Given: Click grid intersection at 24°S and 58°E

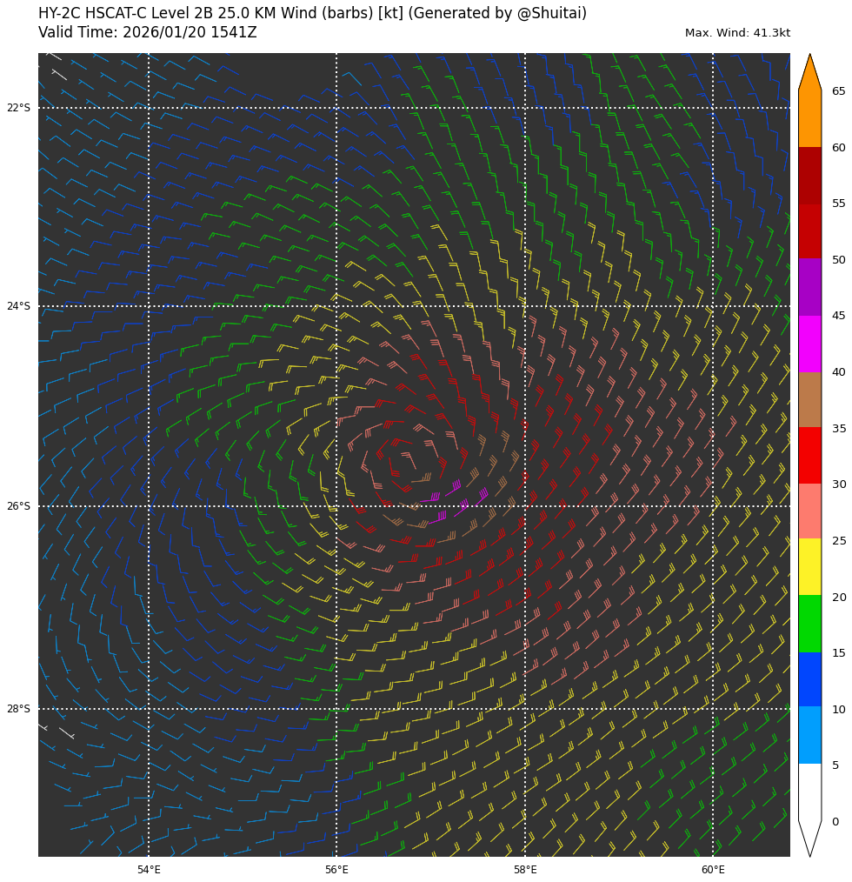Looking at the screenshot, I should pyautogui.click(x=525, y=306).
